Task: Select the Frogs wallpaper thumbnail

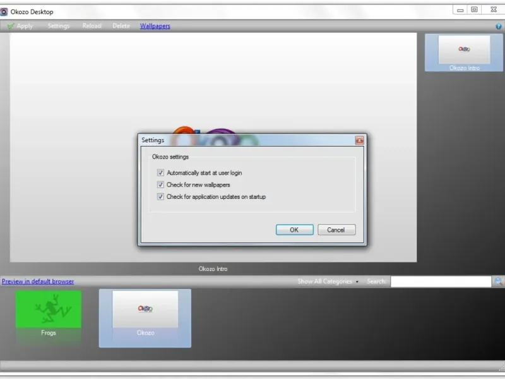Action: point(49,314)
